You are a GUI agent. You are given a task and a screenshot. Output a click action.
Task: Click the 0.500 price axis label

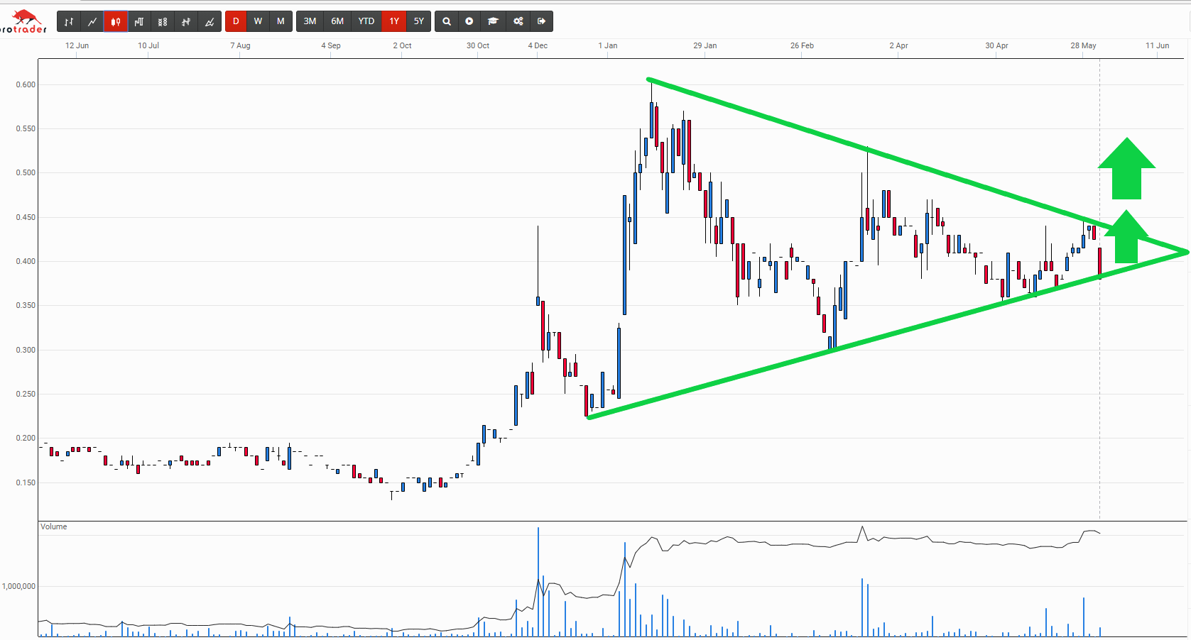pos(26,172)
